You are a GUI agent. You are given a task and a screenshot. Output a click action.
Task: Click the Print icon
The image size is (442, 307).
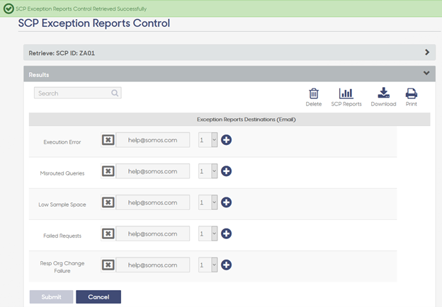[412, 93]
